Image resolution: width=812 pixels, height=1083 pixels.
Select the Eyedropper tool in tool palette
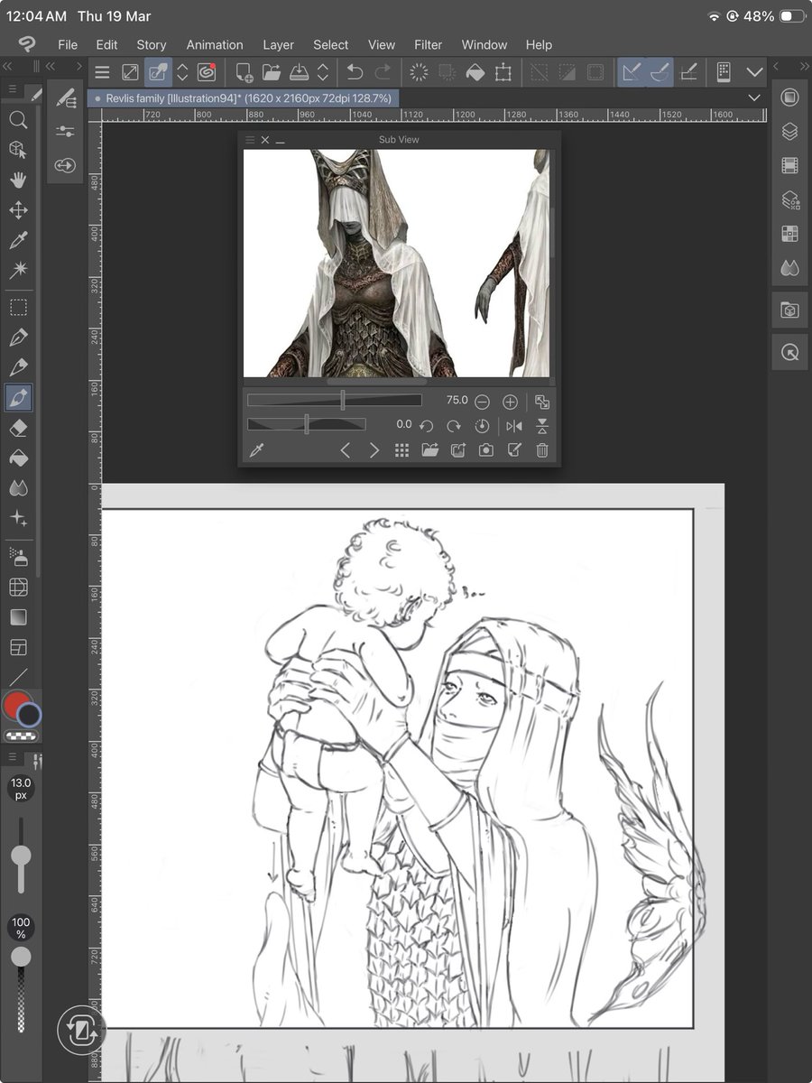17,240
